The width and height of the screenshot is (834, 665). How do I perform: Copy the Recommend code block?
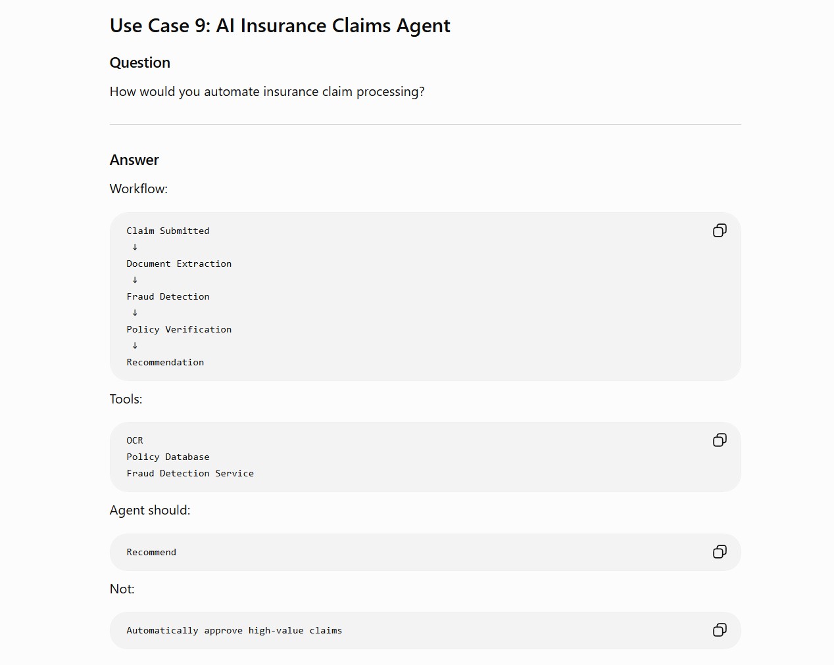pos(720,552)
